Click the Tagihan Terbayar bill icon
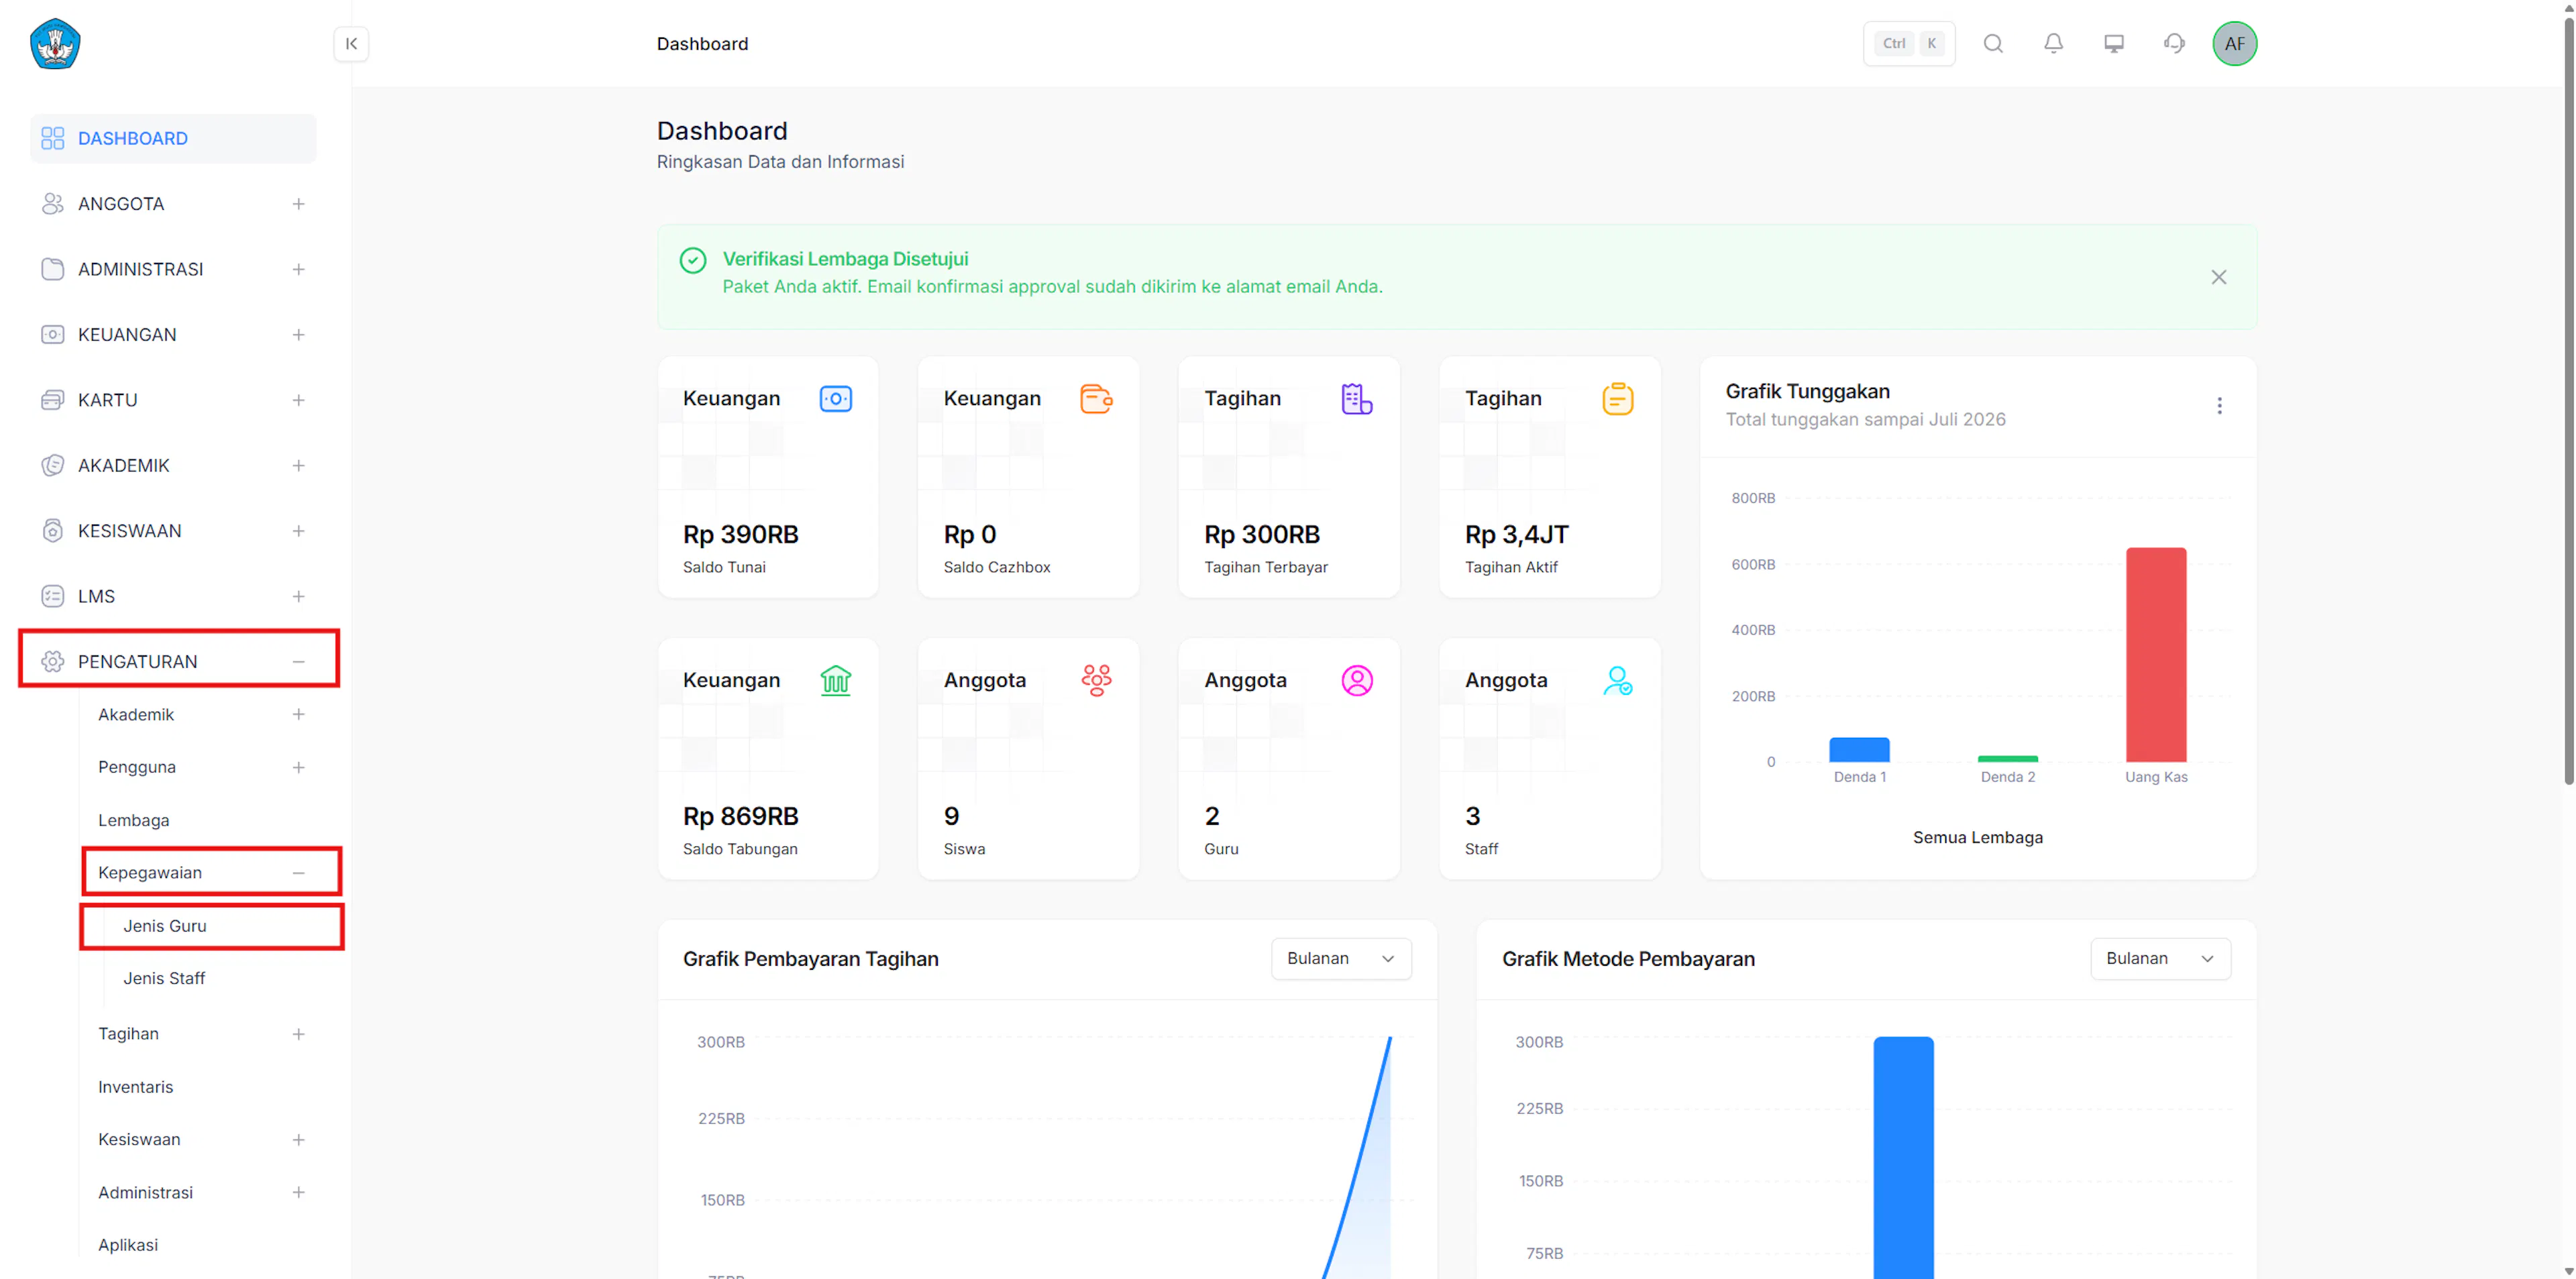This screenshot has height=1279, width=2576. (x=1357, y=399)
